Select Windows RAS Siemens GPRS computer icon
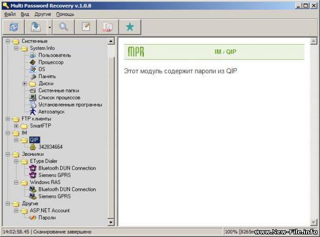This screenshot has width=320, height=237. tap(32, 196)
